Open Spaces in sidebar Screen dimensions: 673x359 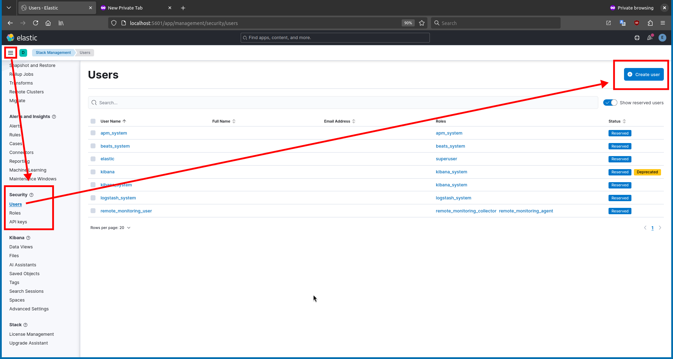[17, 300]
